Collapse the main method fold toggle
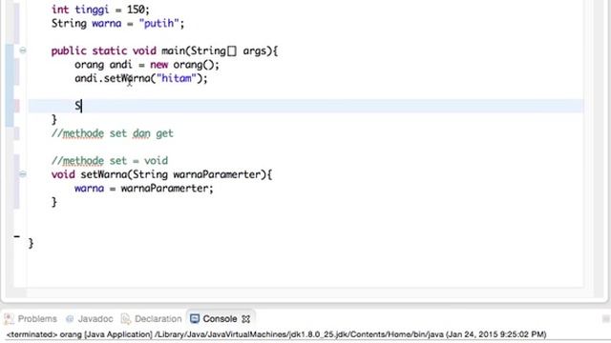 [x=23, y=50]
